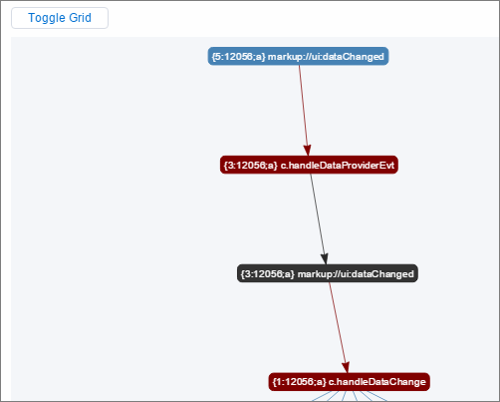Select the c.handleDataProviderEvt node
Viewport: 500px width, 402px height.
(309, 165)
